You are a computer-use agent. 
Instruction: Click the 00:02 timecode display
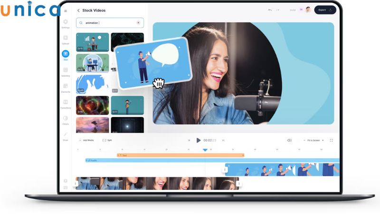click(209, 140)
